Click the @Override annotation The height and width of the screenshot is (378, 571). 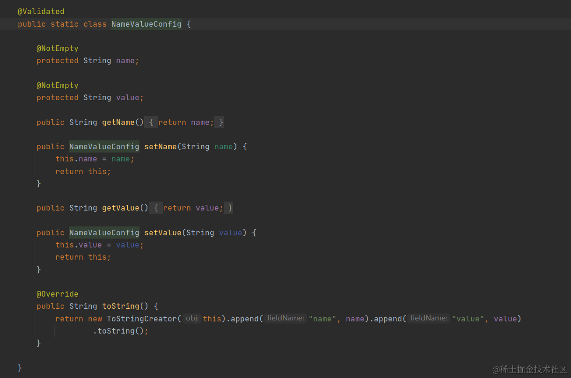pyautogui.click(x=58, y=294)
